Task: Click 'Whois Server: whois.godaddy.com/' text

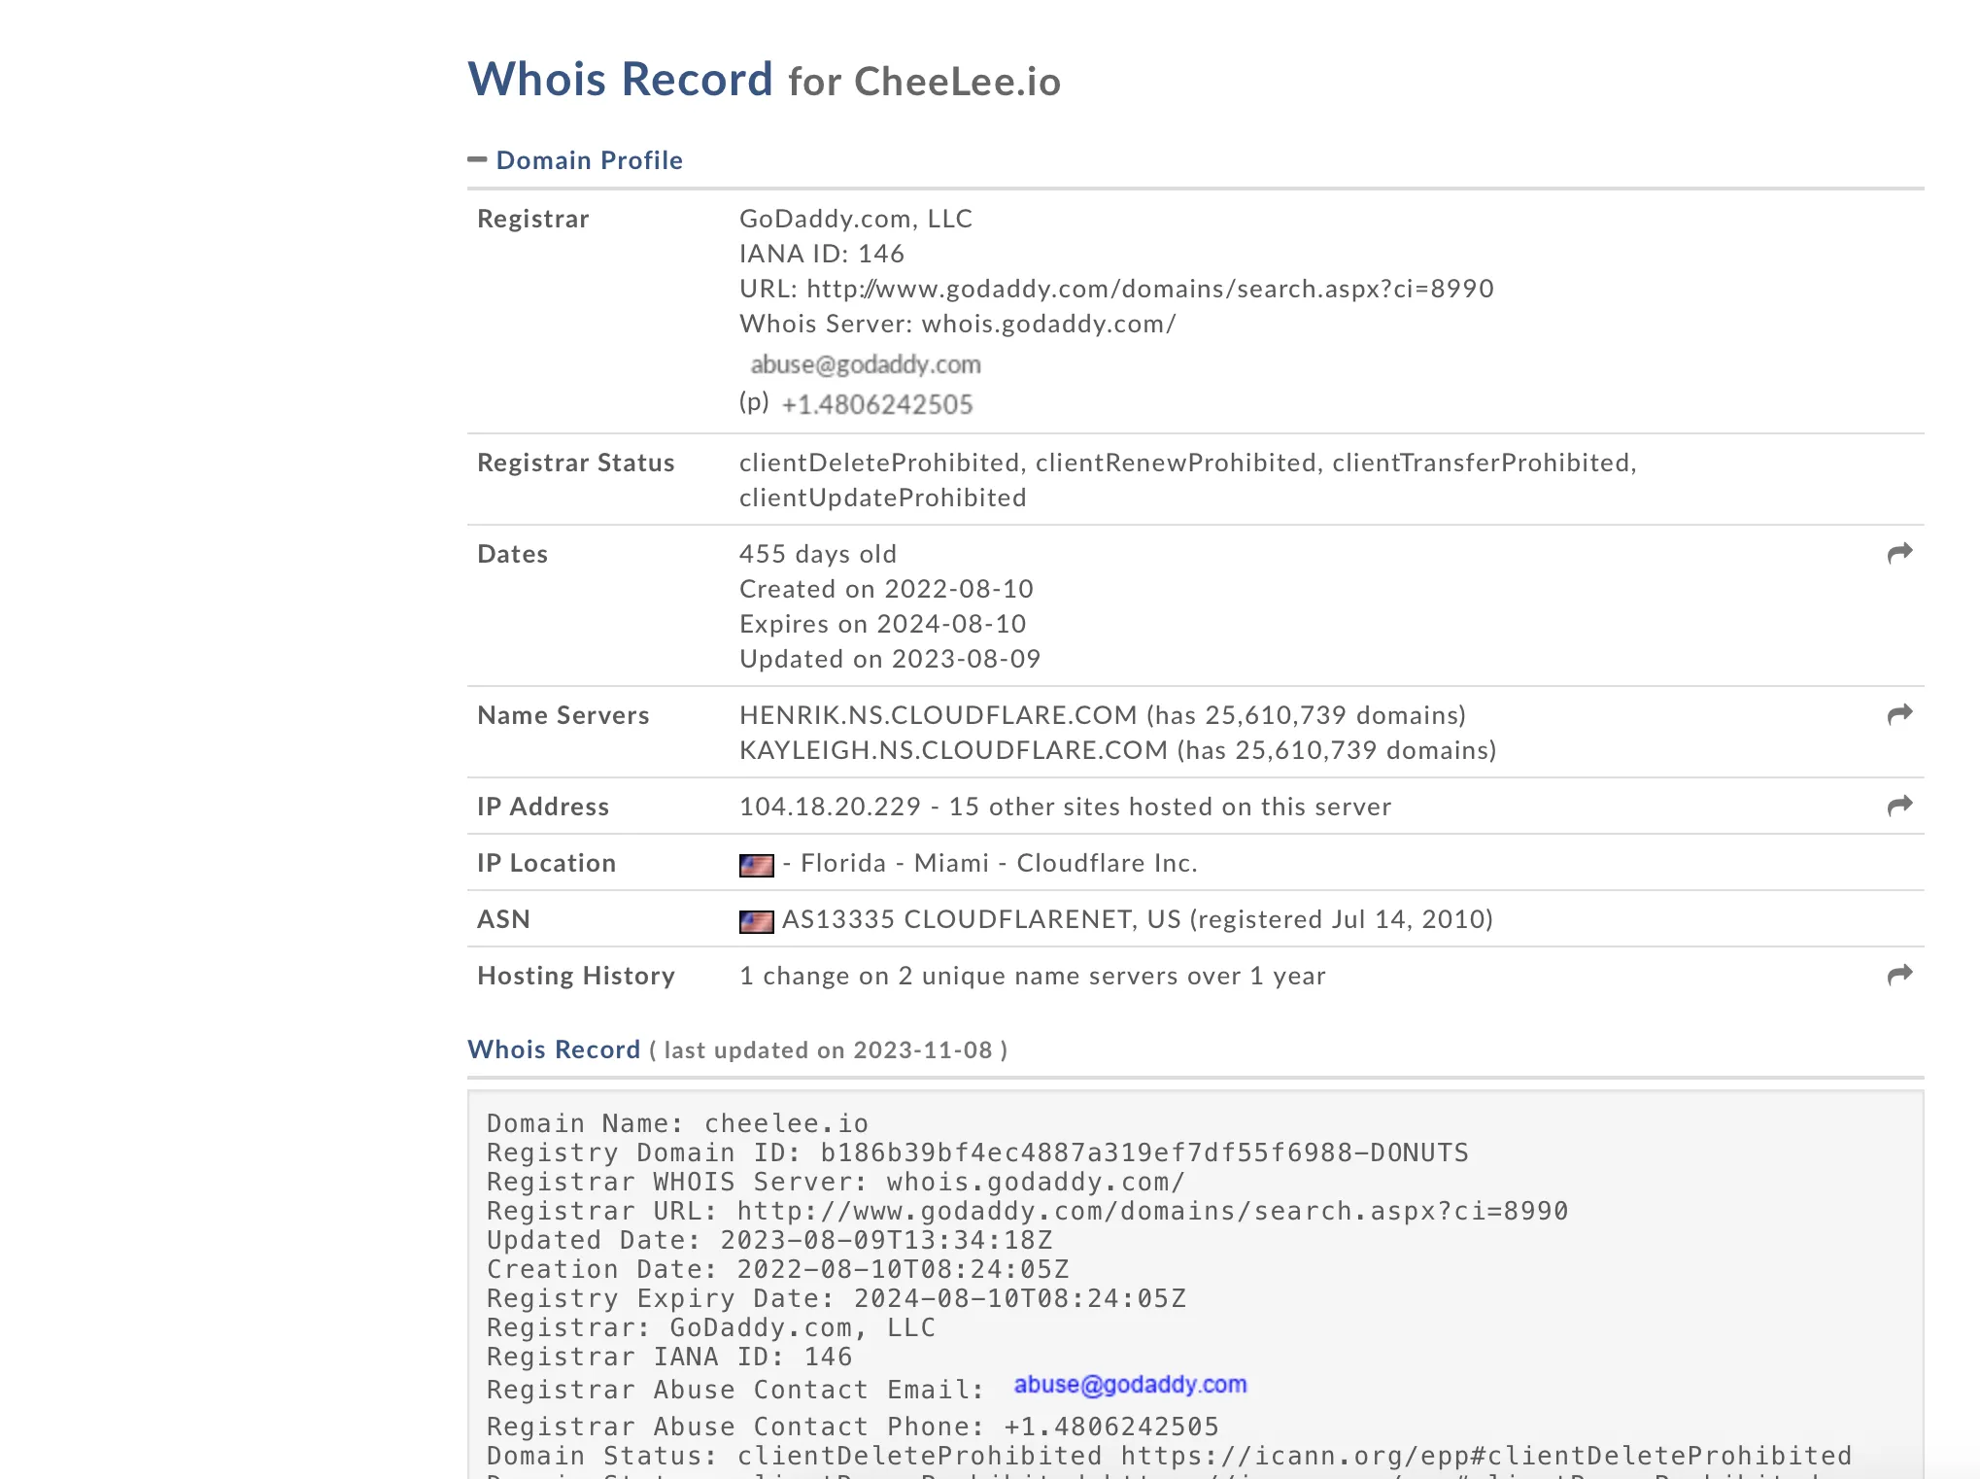Action: (x=958, y=324)
